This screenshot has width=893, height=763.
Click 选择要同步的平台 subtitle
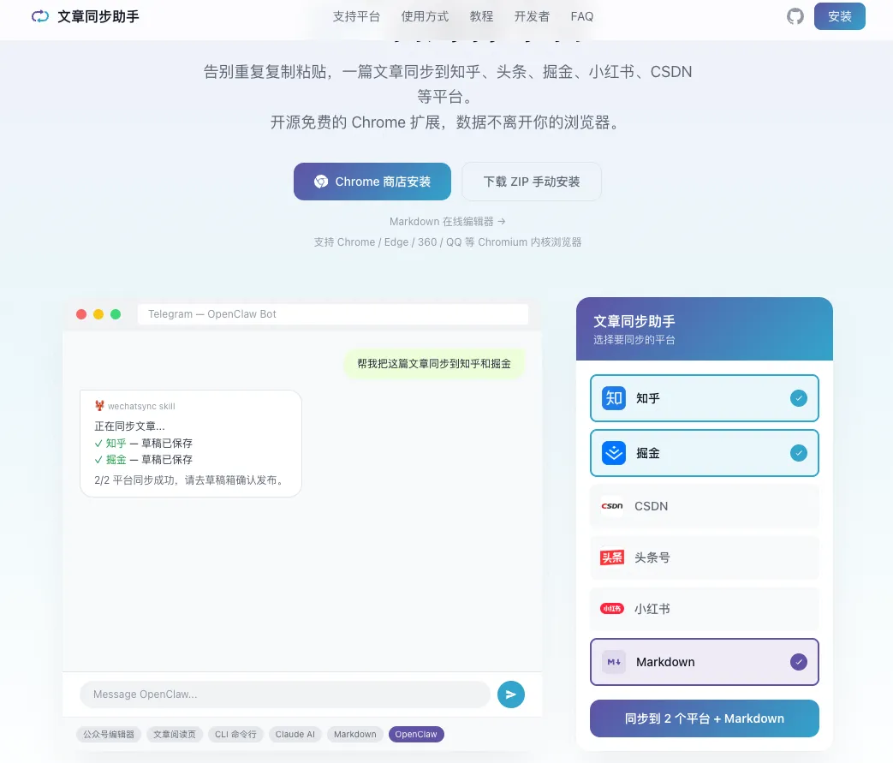(x=634, y=340)
